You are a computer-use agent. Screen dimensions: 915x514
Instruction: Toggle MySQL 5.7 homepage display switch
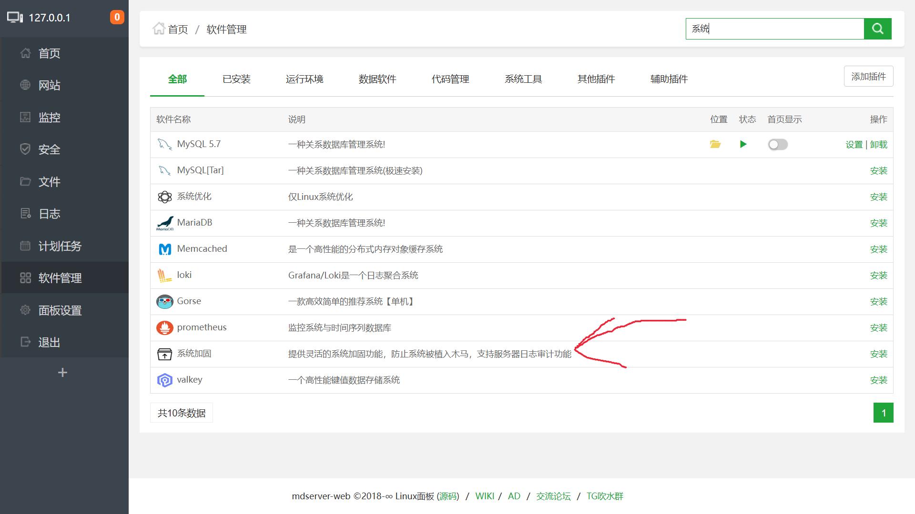pos(778,144)
